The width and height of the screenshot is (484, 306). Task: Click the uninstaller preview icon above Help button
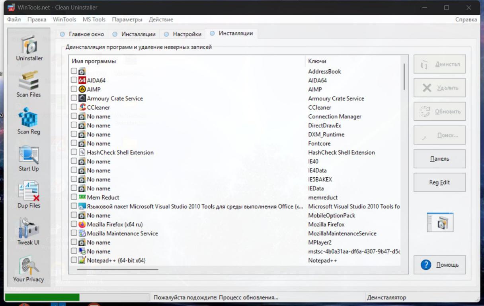coord(440,222)
